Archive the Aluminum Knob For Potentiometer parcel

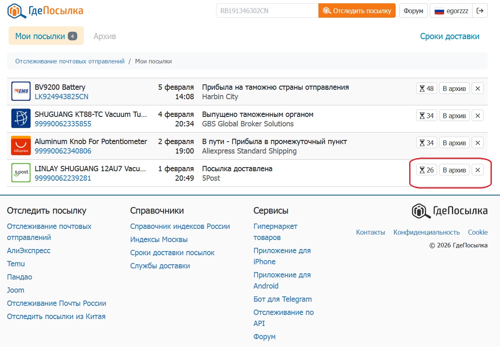pyautogui.click(x=454, y=143)
